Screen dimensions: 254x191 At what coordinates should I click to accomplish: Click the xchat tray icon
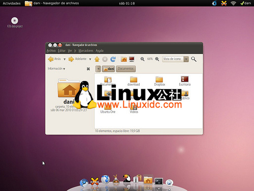[224, 3]
